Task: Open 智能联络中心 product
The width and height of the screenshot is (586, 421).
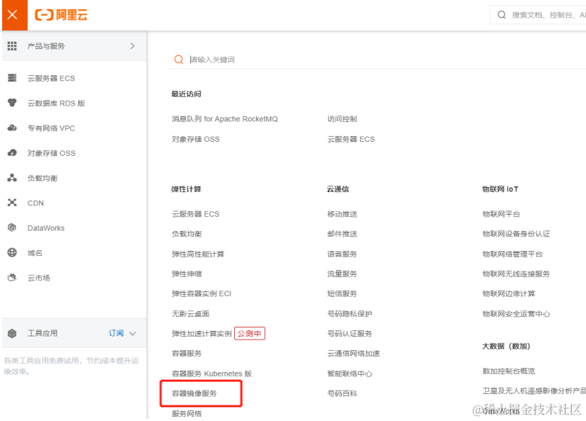Action: point(350,374)
